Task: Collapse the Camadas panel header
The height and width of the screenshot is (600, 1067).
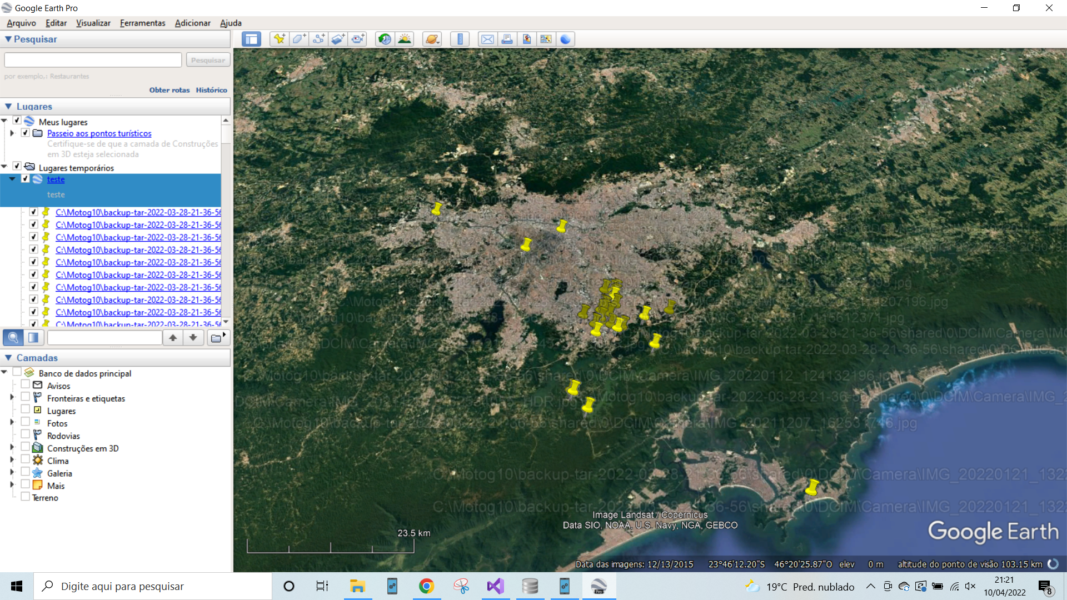Action: [8, 358]
